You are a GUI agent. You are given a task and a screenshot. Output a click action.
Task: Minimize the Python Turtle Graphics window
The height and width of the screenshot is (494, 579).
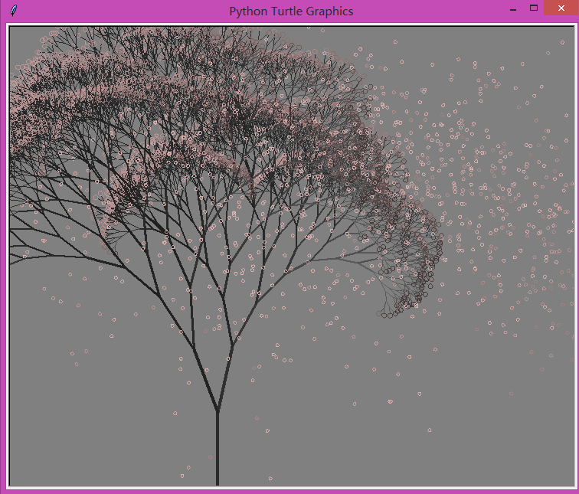[x=513, y=9]
